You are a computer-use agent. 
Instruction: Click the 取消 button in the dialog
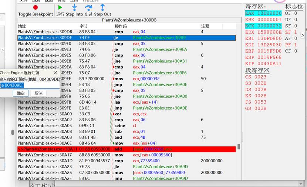point(38,93)
